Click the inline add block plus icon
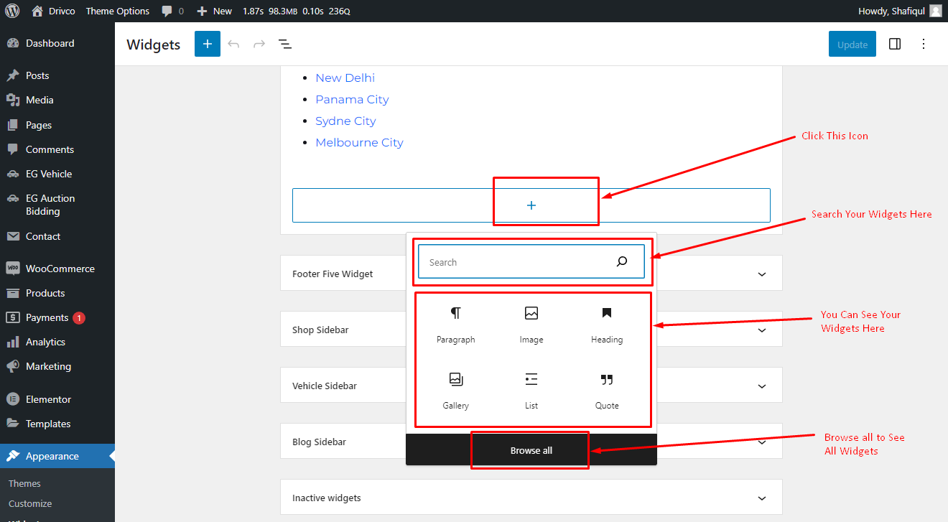 531,205
